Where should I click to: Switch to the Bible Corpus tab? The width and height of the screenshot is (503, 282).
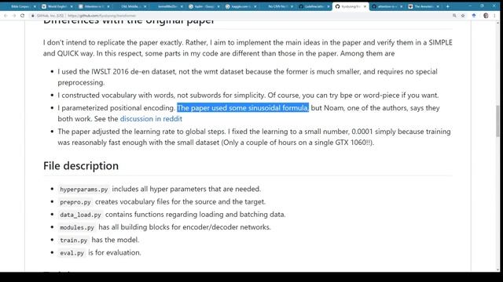click(x=20, y=6)
